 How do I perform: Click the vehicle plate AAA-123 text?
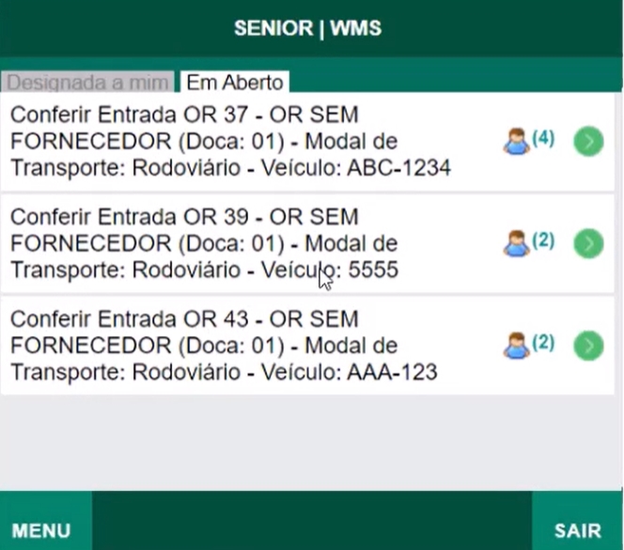pos(392,372)
